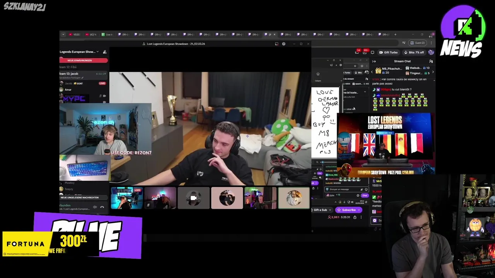The width and height of the screenshot is (495, 278).
Task: Switch to the (42) YouTube browser tab
Action: pos(91,34)
